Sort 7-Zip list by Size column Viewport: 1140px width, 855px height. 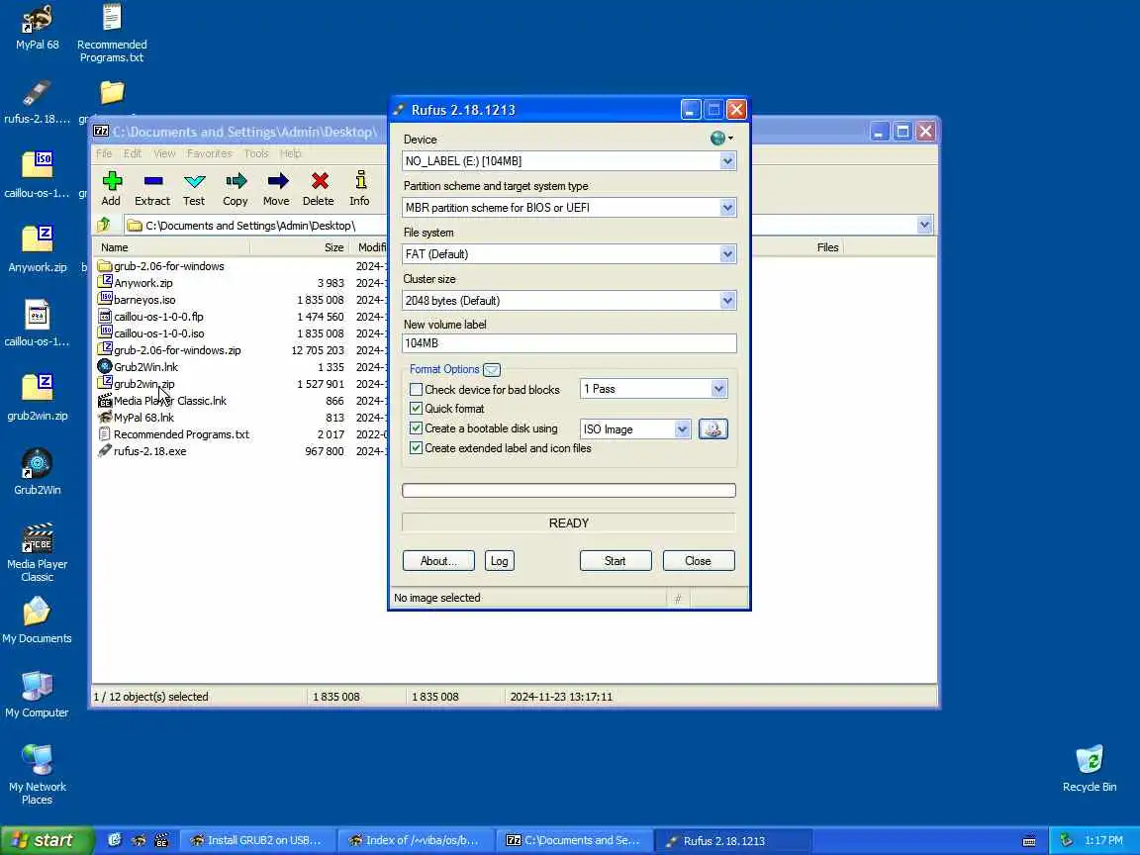click(x=300, y=247)
